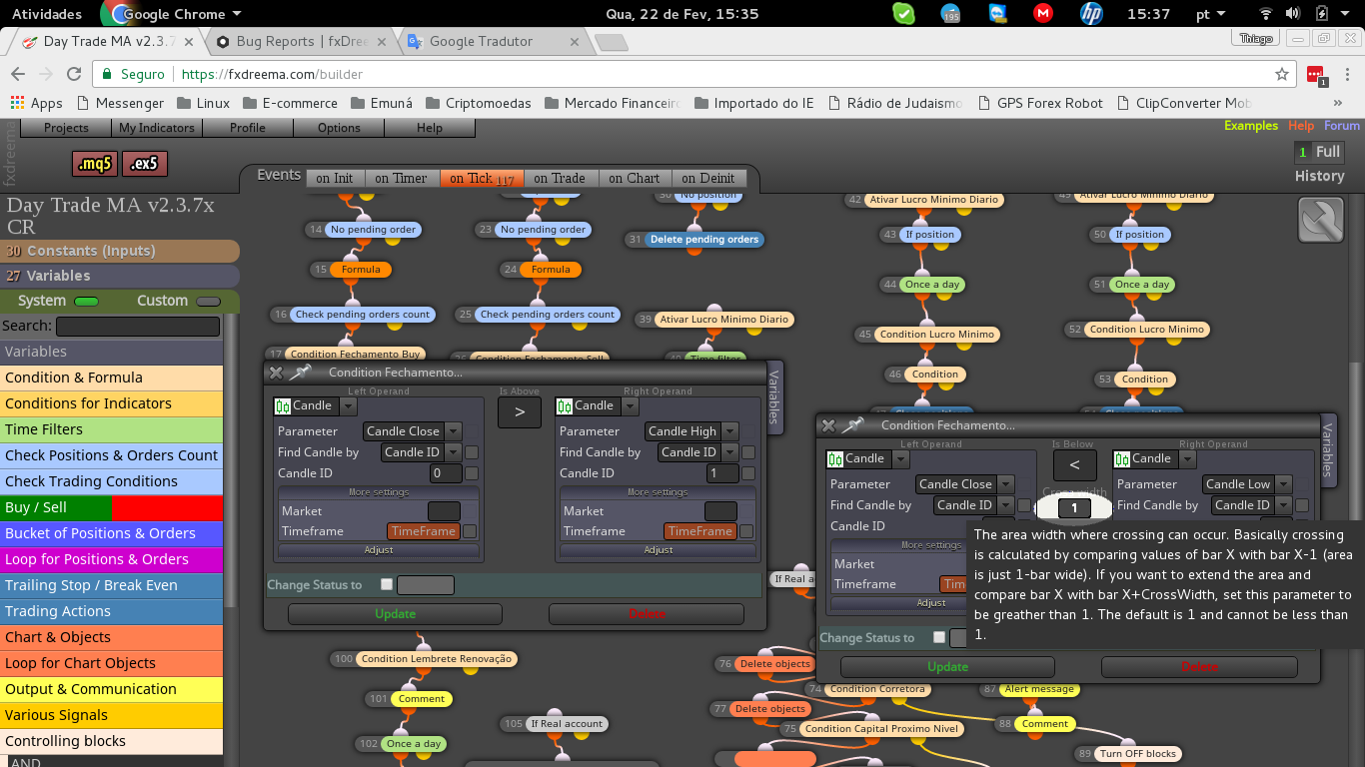The image size is (1365, 767).
Task: Click the HP icon in the top panel
Action: [x=1091, y=14]
